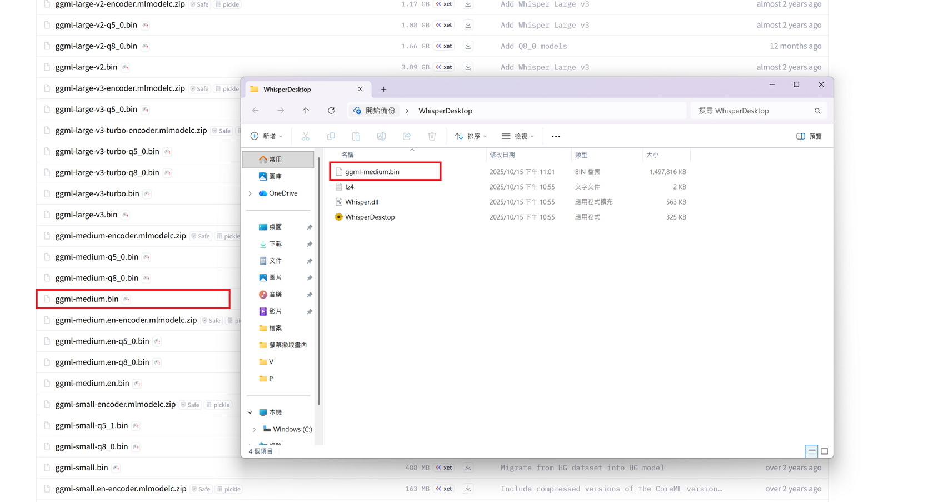Viewport: 938px width, 502px height.
Task: Open the ggml-medium.bin link on webpage
Action: point(87,299)
